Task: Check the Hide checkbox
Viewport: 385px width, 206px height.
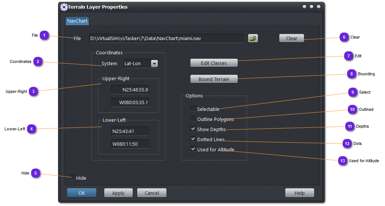Action: [72, 178]
